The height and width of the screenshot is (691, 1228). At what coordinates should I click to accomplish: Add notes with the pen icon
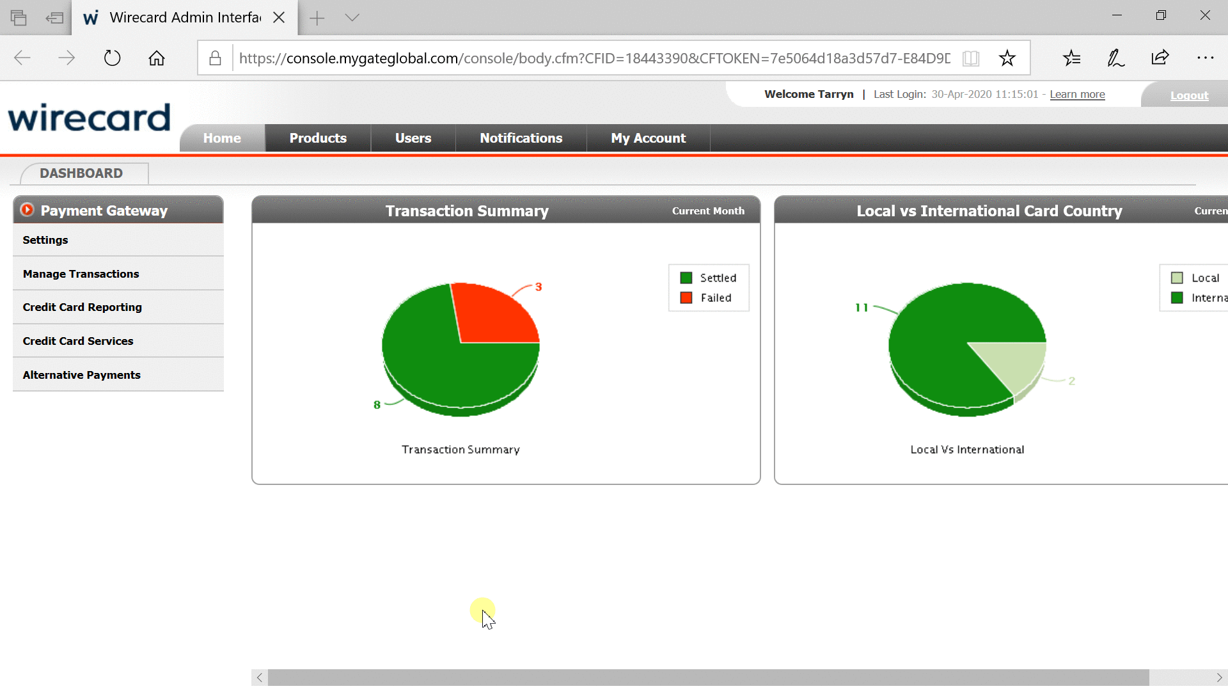pos(1116,58)
